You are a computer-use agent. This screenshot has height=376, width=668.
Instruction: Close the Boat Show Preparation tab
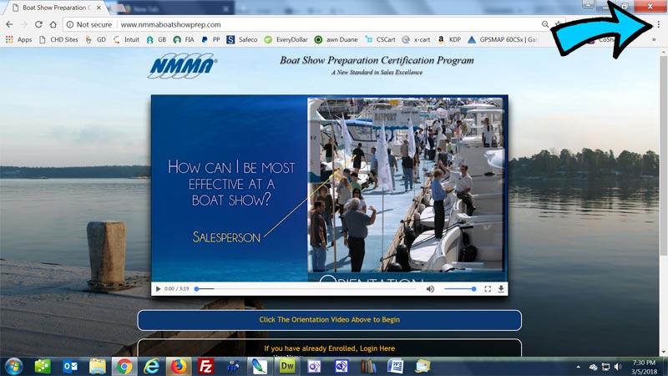tap(99, 8)
